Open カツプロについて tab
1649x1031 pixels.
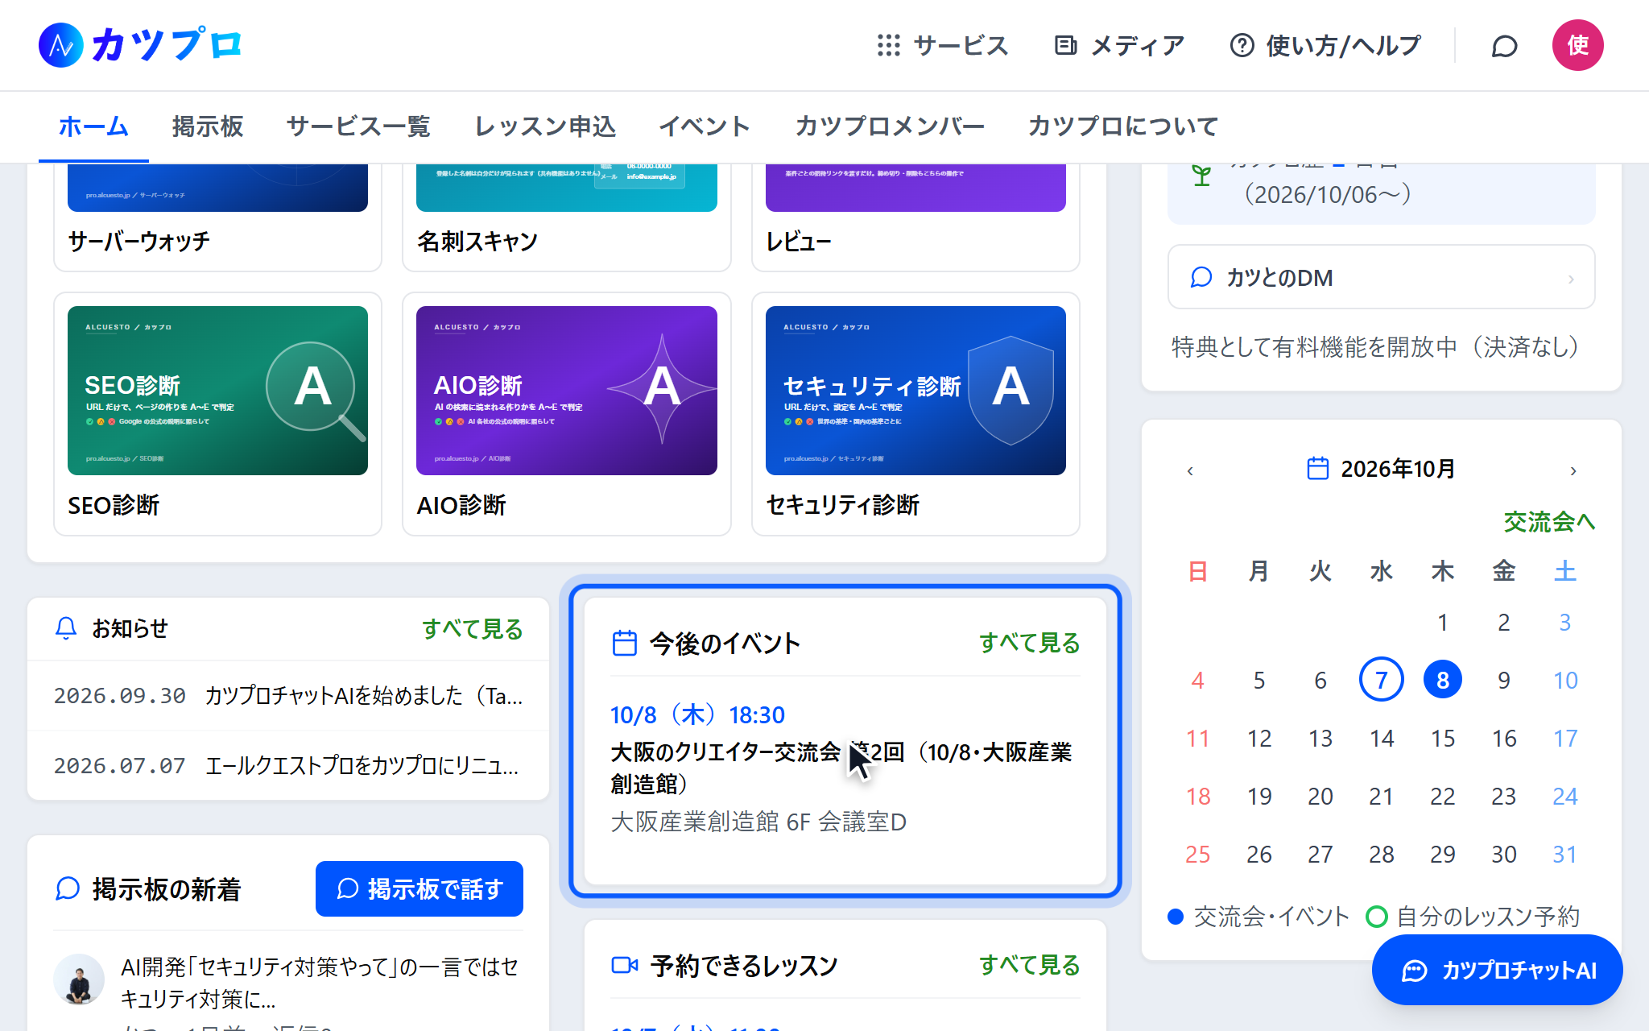click(x=1123, y=126)
